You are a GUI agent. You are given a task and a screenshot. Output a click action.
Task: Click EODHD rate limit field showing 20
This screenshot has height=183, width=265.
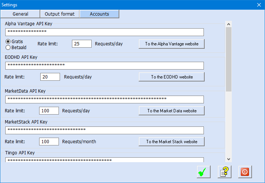50,77
